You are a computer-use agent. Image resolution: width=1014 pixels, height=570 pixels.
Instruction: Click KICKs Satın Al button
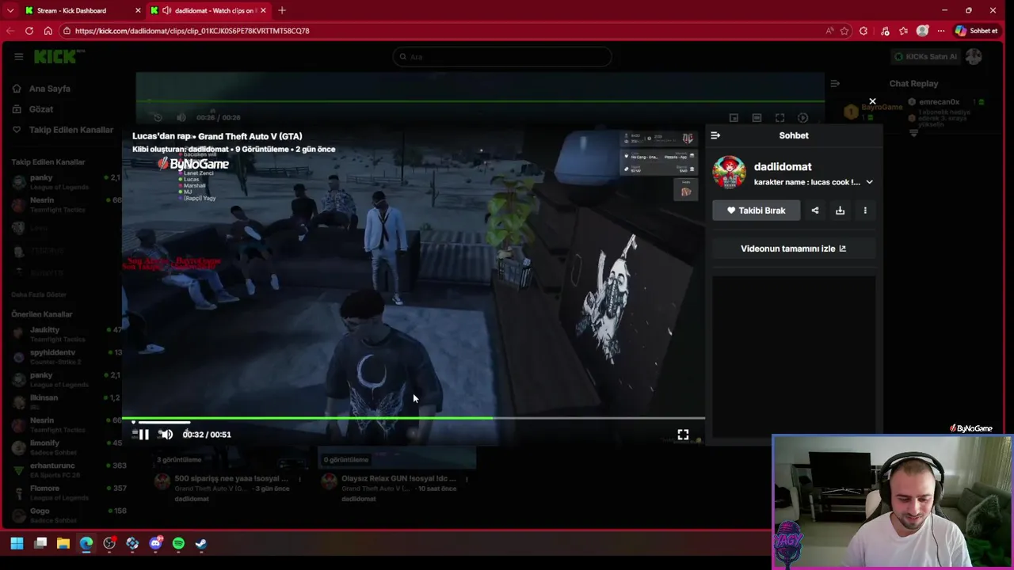point(925,56)
